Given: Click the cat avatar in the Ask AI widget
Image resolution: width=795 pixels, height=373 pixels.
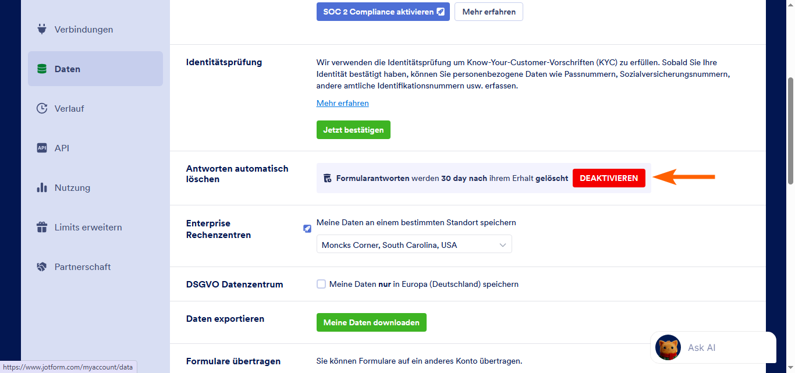Looking at the screenshot, I should click(x=668, y=347).
